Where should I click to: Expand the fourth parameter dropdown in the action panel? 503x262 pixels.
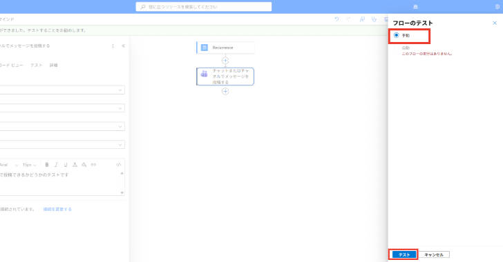pos(120,145)
